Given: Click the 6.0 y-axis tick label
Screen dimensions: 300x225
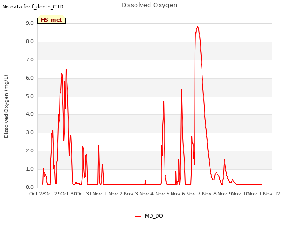Looking at the screenshot, I should pyautogui.click(x=30, y=78).
